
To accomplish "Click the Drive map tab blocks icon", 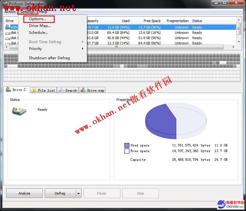I will [83, 90].
